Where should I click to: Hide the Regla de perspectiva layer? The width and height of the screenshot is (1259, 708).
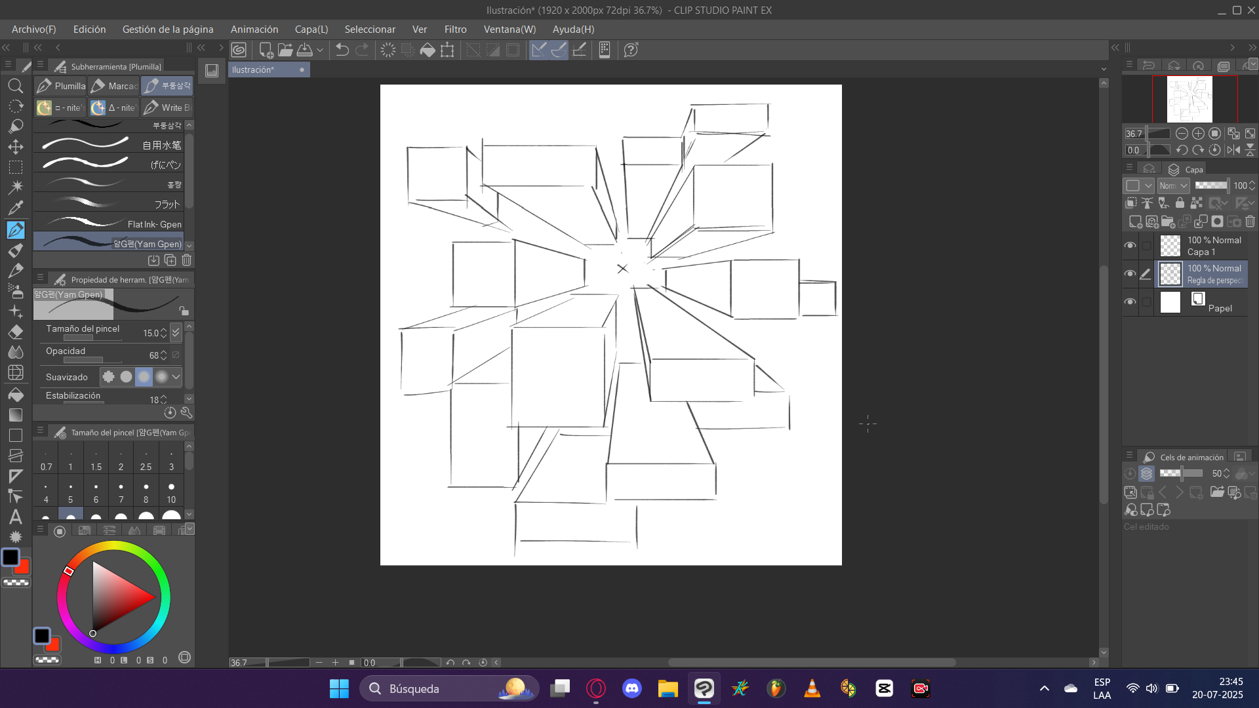pos(1130,273)
